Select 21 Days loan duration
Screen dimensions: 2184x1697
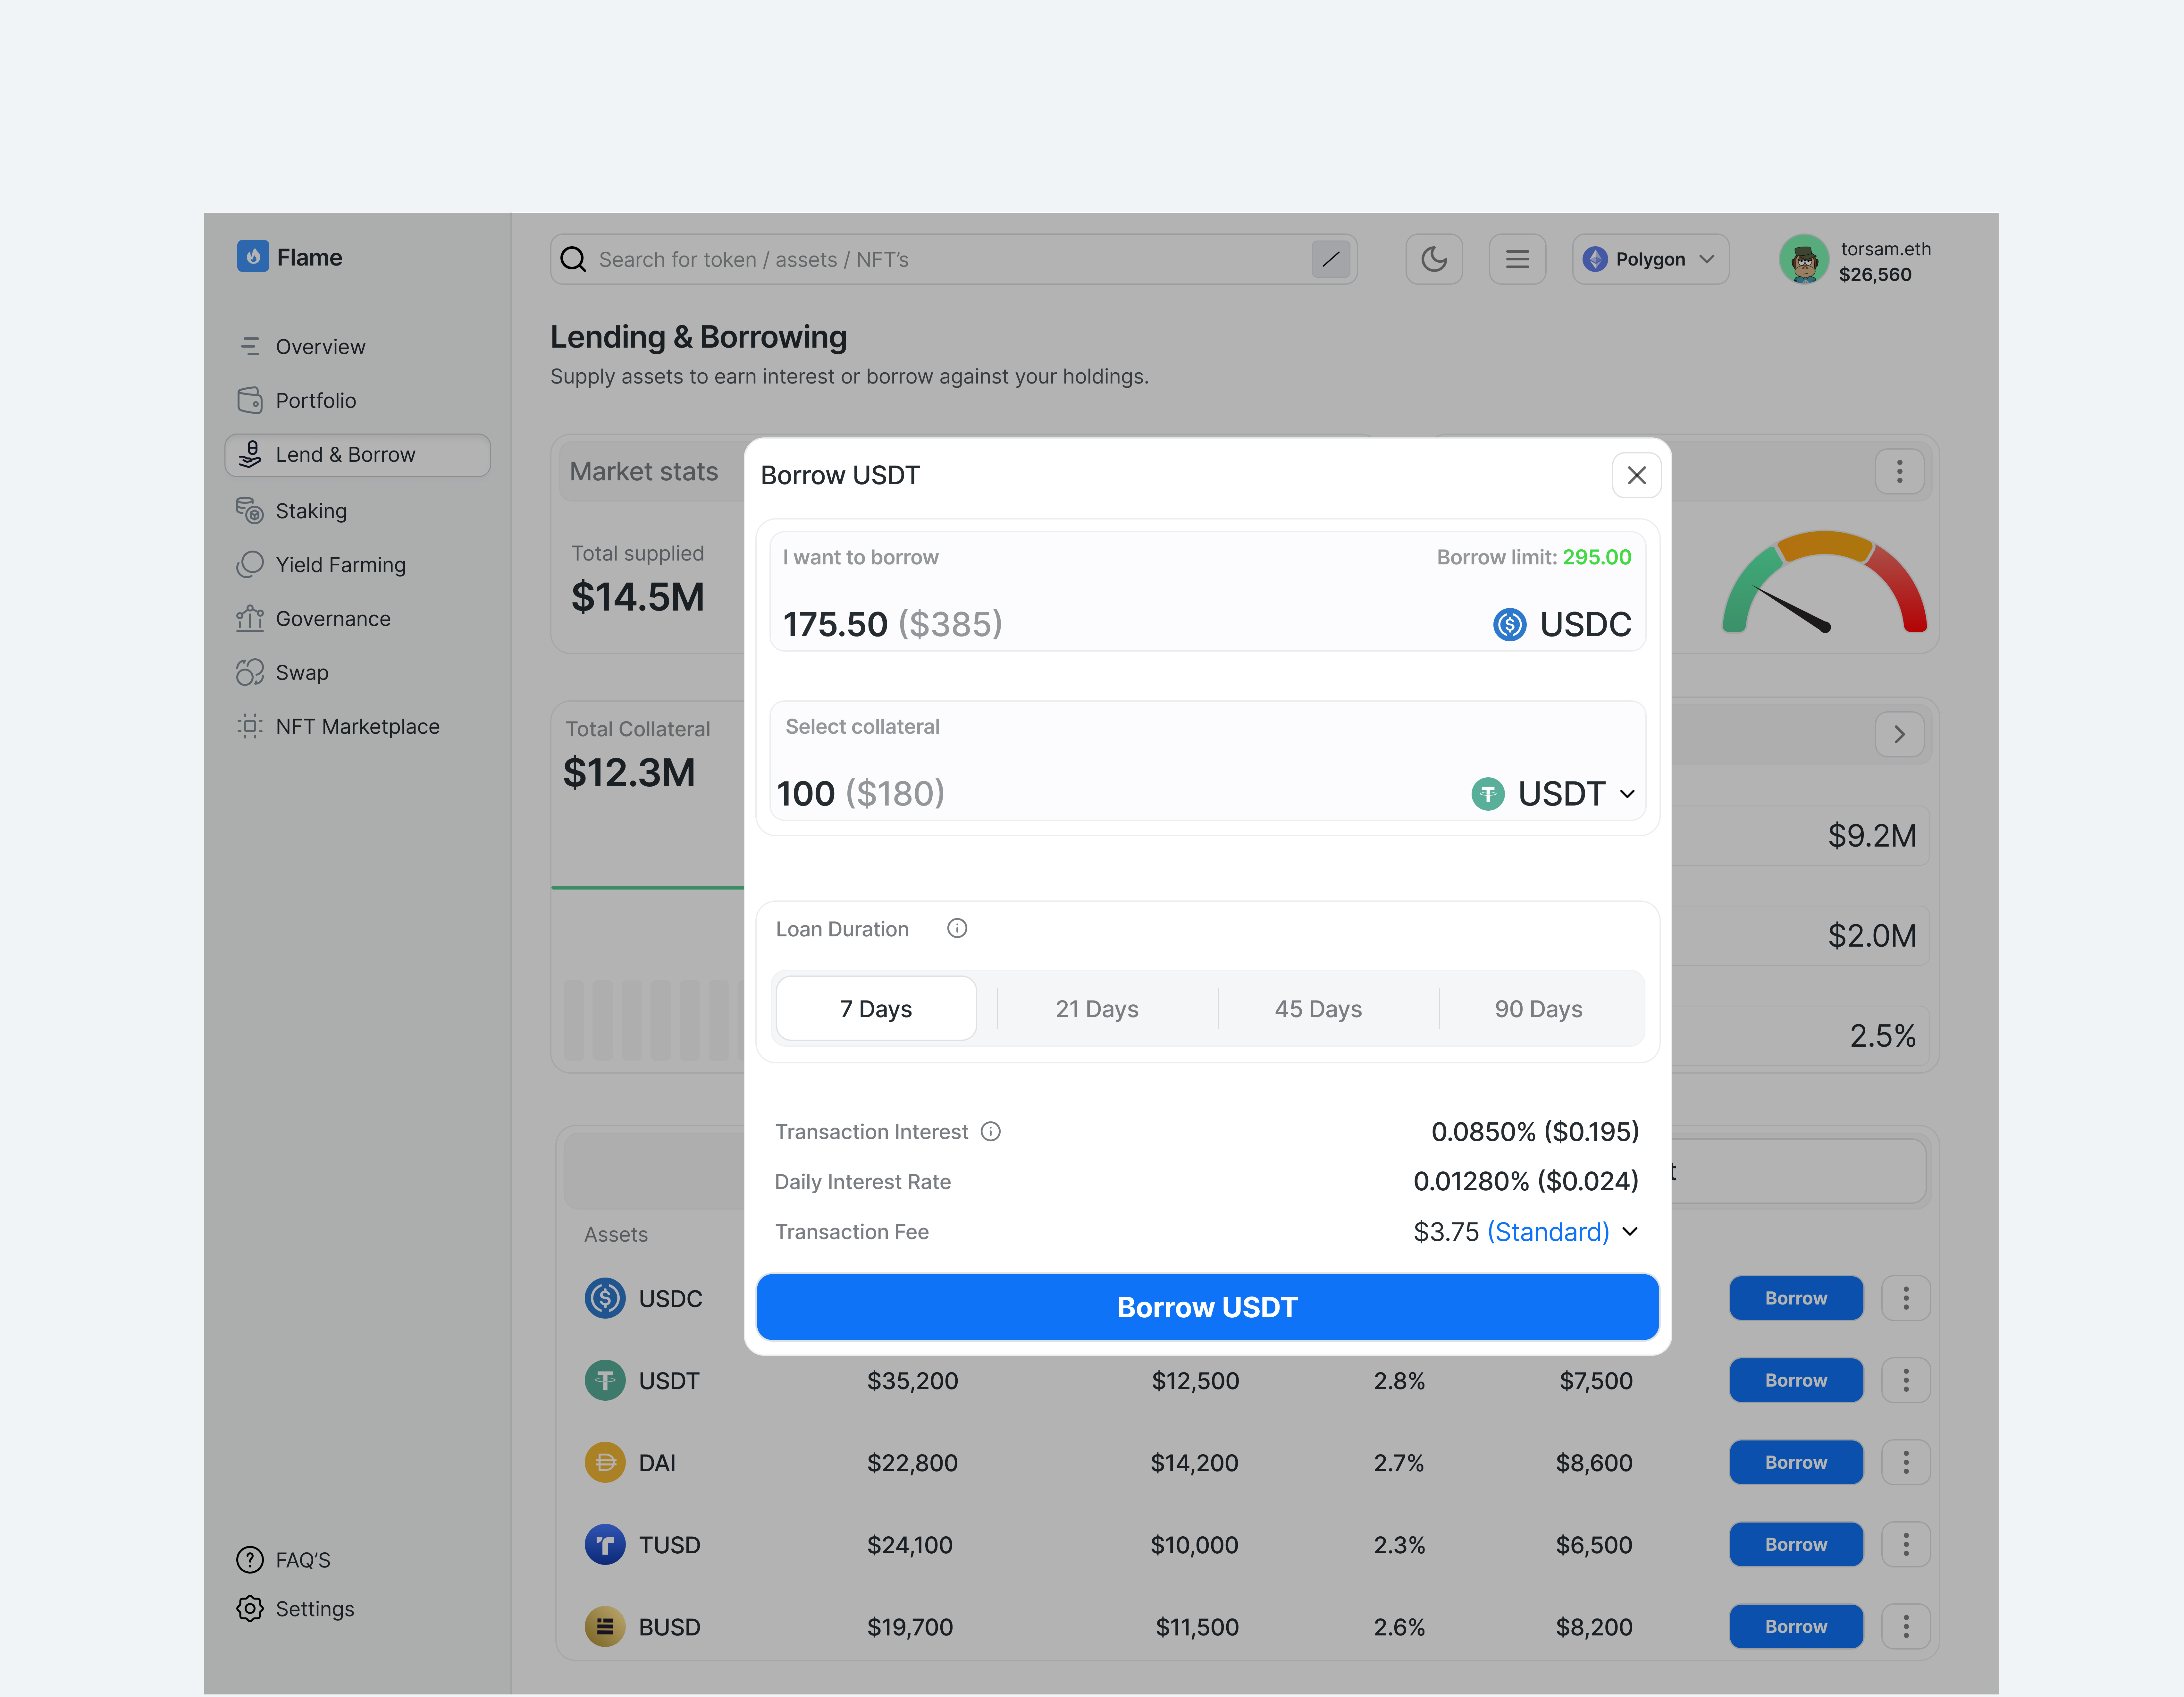coord(1097,1009)
